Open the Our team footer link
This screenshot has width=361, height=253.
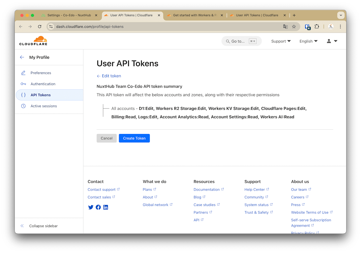[x=301, y=189]
